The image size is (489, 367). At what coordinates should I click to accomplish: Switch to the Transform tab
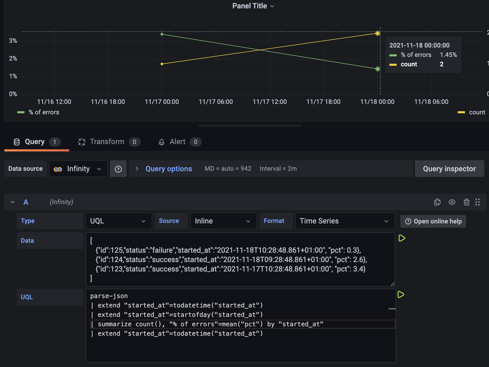pyautogui.click(x=107, y=142)
